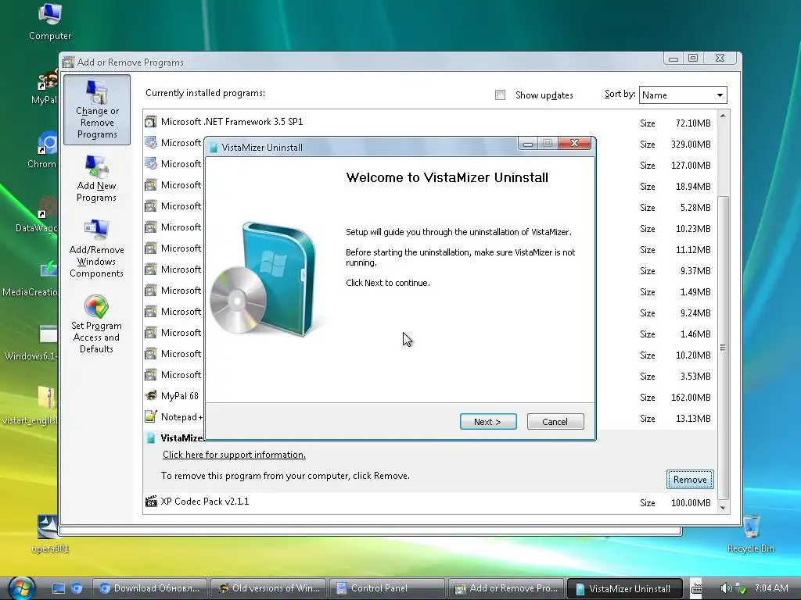Image resolution: width=801 pixels, height=600 pixels.
Task: Open Add/Remove Windows Components
Action: pyautogui.click(x=96, y=249)
